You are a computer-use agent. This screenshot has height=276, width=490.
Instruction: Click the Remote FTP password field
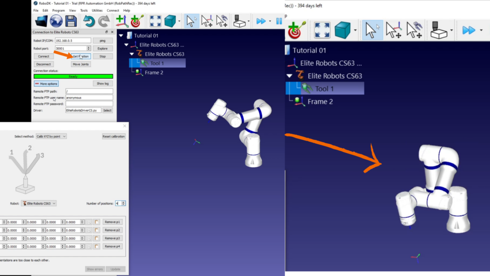(x=89, y=104)
